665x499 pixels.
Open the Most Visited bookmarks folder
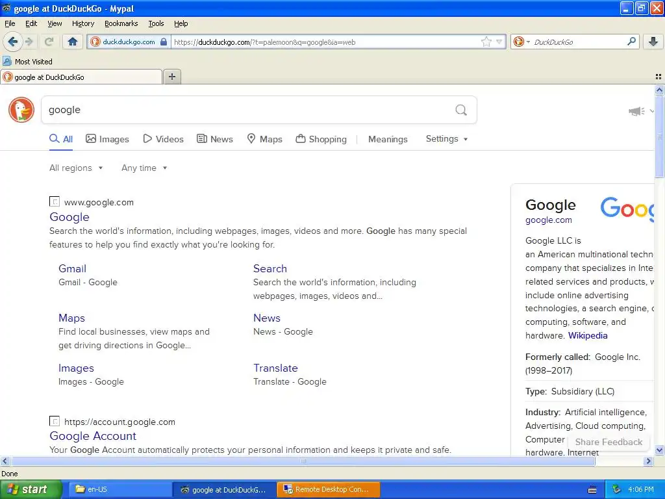28,62
